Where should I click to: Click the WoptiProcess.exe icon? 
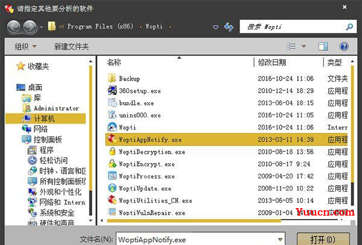(x=112, y=176)
